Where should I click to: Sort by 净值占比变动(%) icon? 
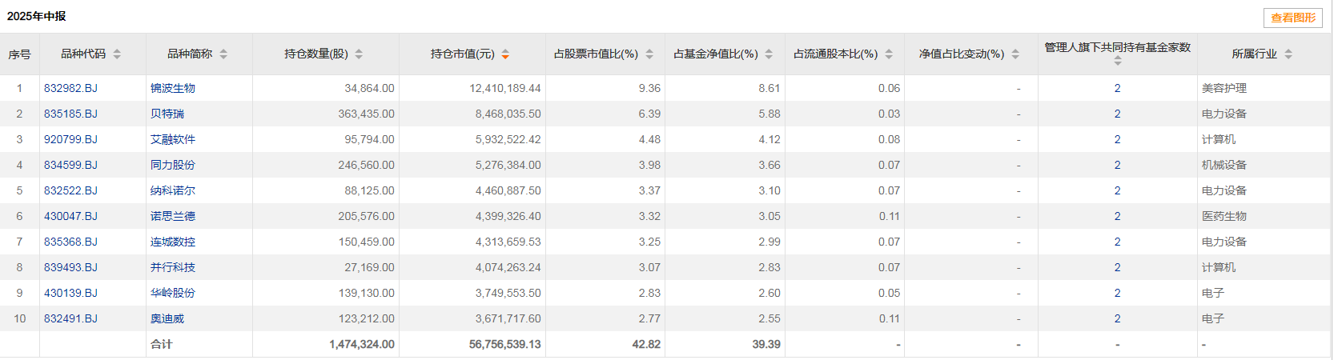pos(1015,54)
